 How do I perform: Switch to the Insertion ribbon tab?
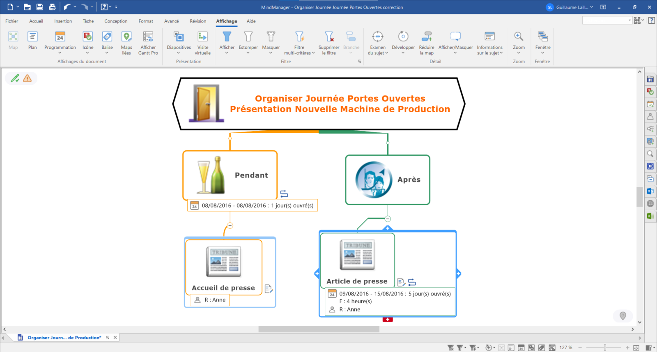[x=63, y=21]
